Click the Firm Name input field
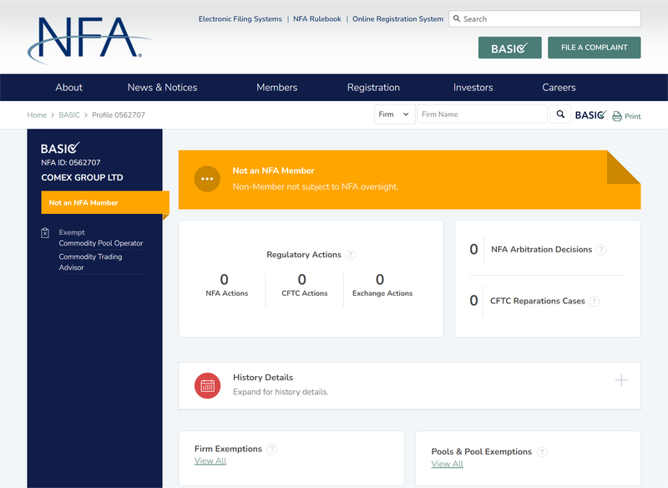The height and width of the screenshot is (488, 668). (483, 114)
